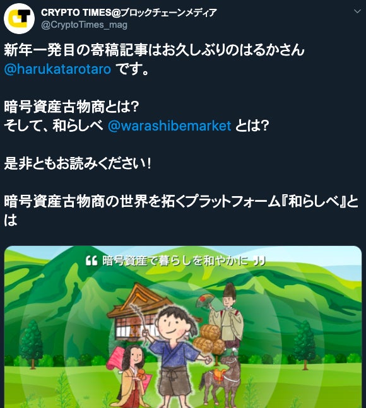366x408 pixels.
Task: Click the kimono woman holding pink cloth
Action: (x=129, y=376)
